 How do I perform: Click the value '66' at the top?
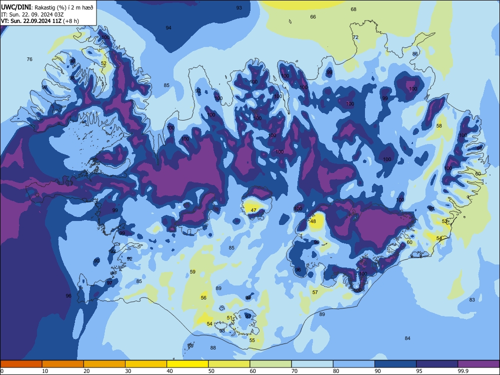click(x=313, y=16)
